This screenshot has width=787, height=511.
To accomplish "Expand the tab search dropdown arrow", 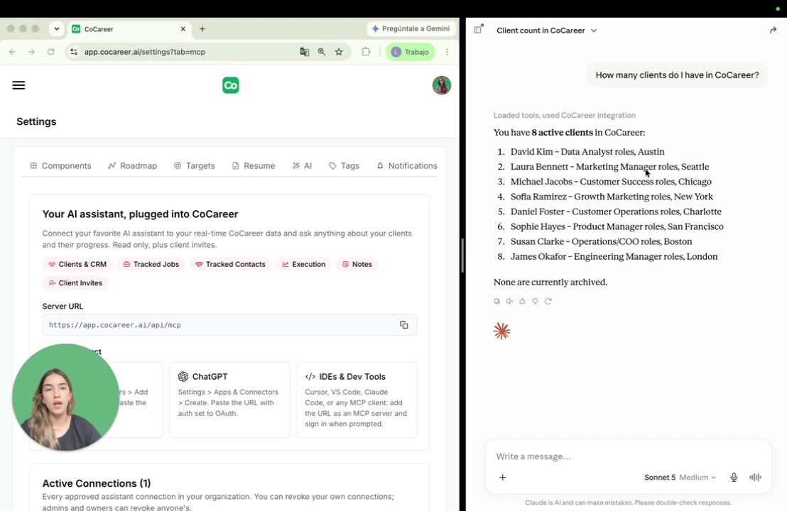I will pyautogui.click(x=57, y=29).
